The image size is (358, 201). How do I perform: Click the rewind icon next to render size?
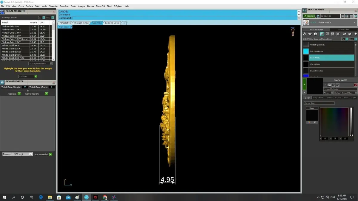pos(343,16)
